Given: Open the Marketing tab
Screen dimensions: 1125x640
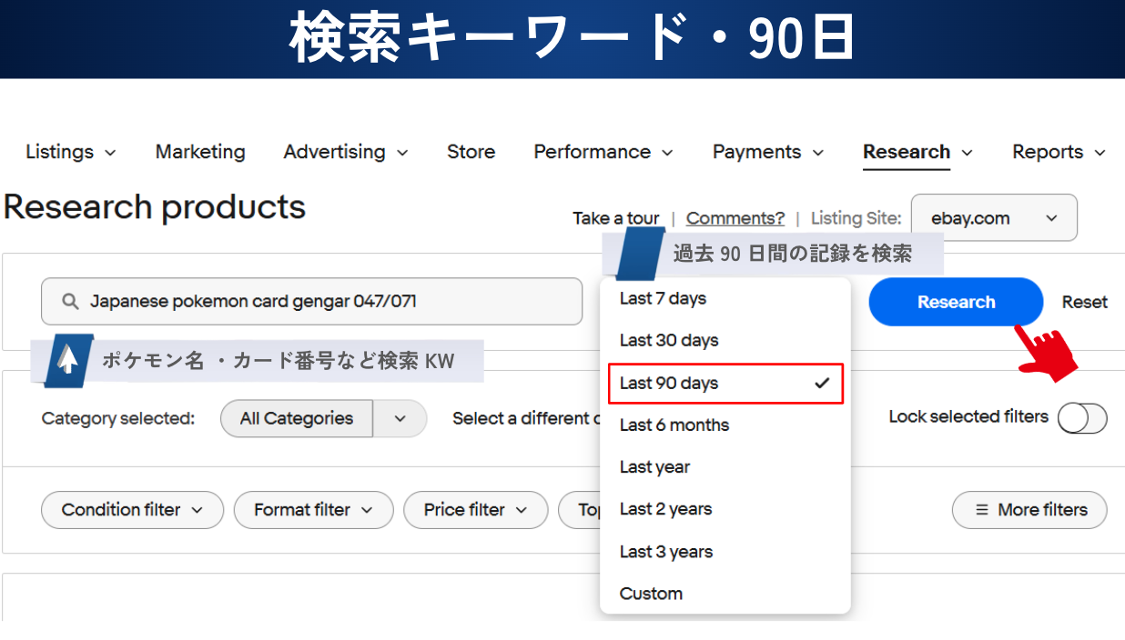Looking at the screenshot, I should click(x=200, y=152).
